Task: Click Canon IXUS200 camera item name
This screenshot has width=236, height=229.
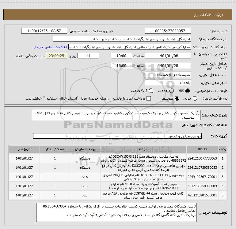Action: (143, 168)
